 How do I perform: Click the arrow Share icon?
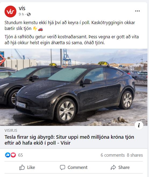[x=113, y=167]
